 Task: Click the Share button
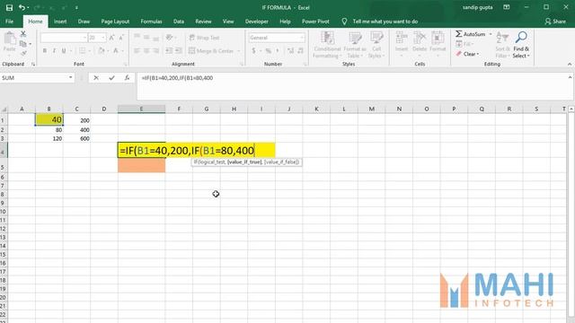click(x=555, y=22)
